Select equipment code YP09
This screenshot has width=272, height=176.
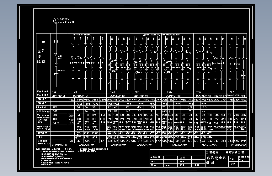click(204, 104)
